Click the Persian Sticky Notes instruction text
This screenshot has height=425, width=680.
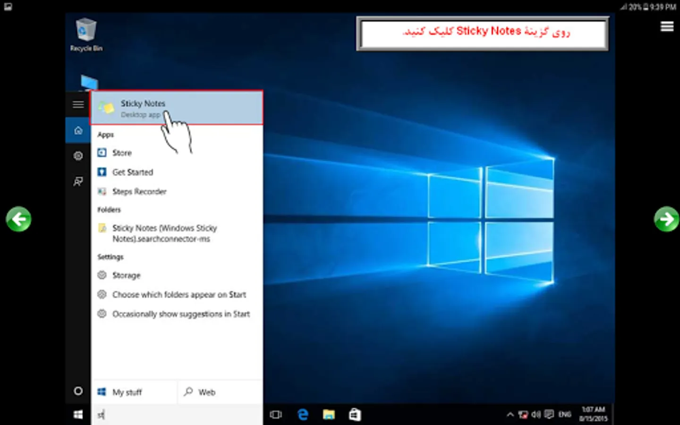click(486, 32)
